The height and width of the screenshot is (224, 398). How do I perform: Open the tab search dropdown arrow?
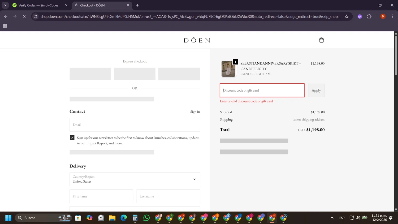[x=5, y=5]
